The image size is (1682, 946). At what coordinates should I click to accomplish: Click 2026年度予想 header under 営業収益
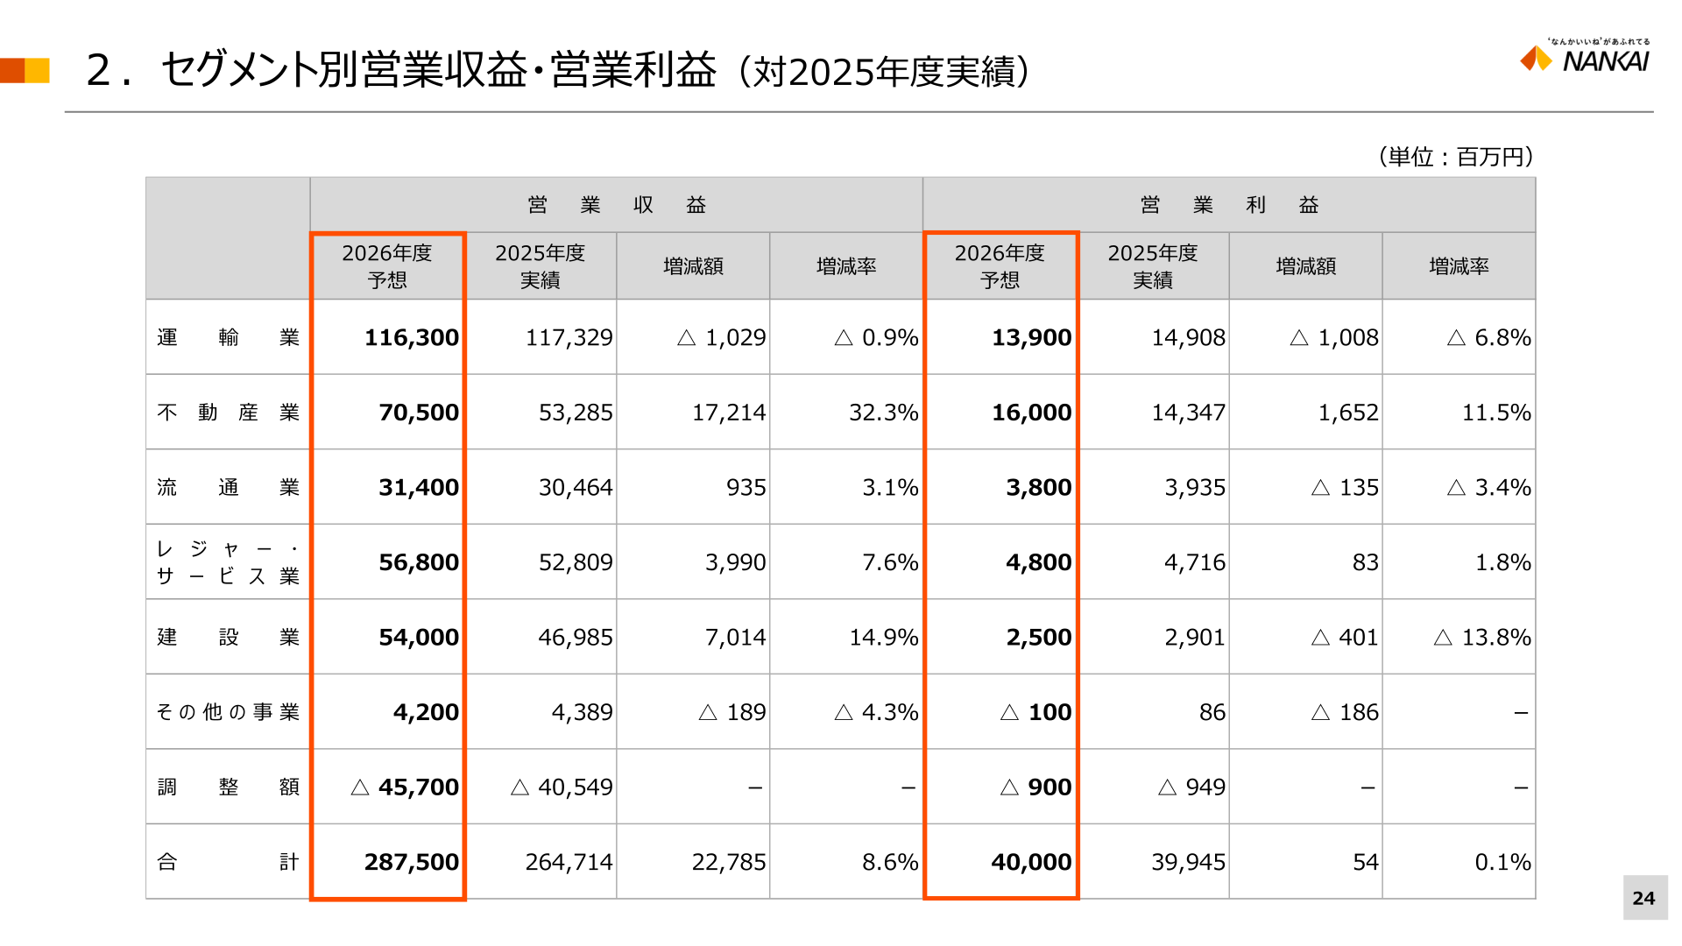coord(387,266)
